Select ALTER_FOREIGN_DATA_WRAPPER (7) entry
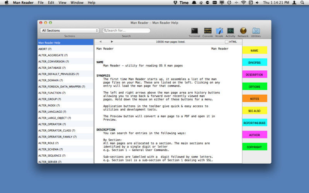The image size is (309, 193). pyautogui.click(x=65, y=86)
